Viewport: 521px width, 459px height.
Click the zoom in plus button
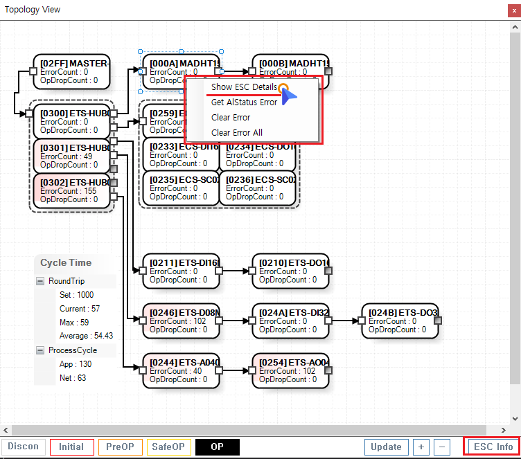(x=421, y=447)
